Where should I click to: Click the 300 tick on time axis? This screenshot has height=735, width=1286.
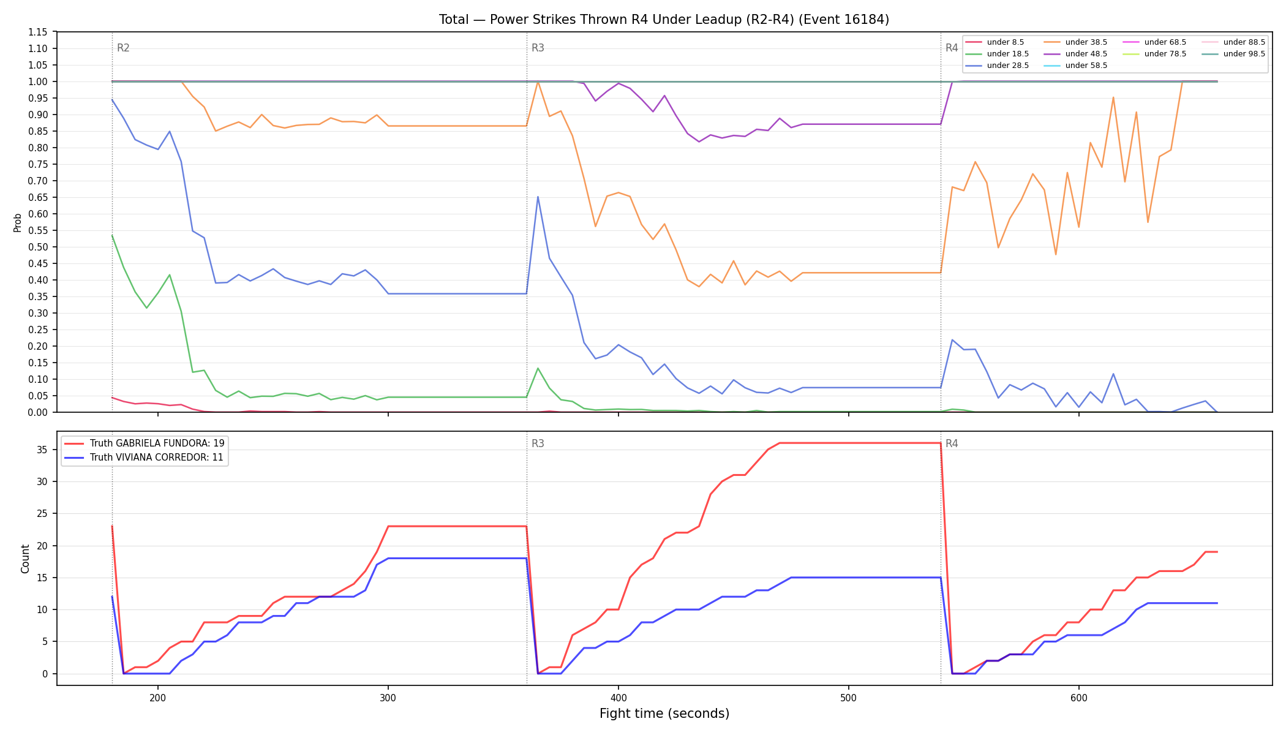pyautogui.click(x=388, y=696)
